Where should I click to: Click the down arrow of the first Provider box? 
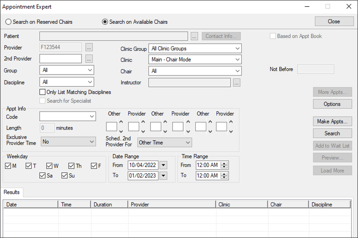click(x=143, y=131)
